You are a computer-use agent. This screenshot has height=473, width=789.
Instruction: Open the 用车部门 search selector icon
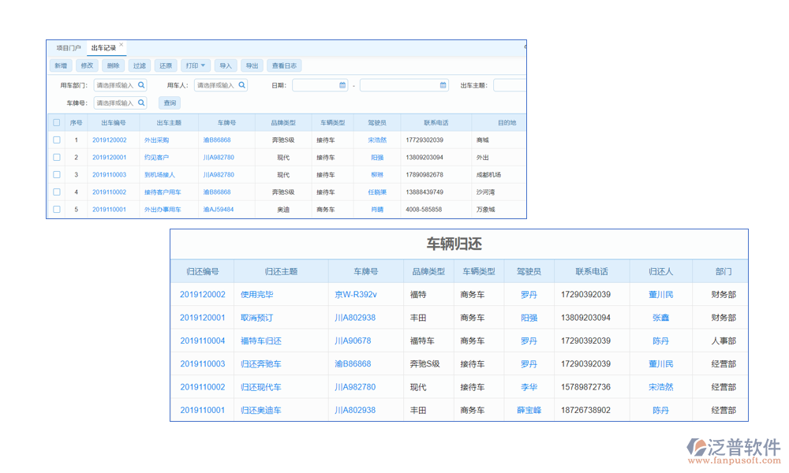(x=142, y=85)
